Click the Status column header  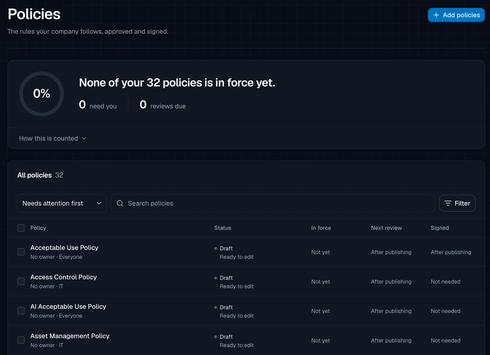[223, 228]
